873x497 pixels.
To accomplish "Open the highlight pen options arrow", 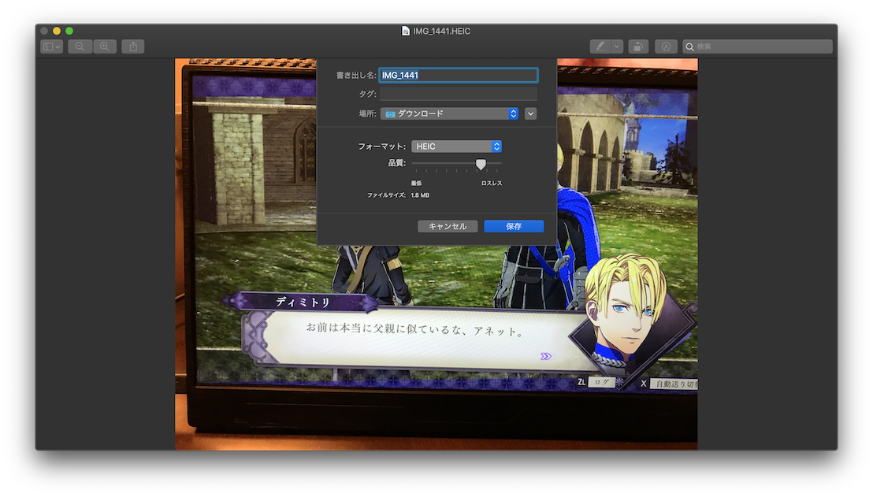I will 616,46.
